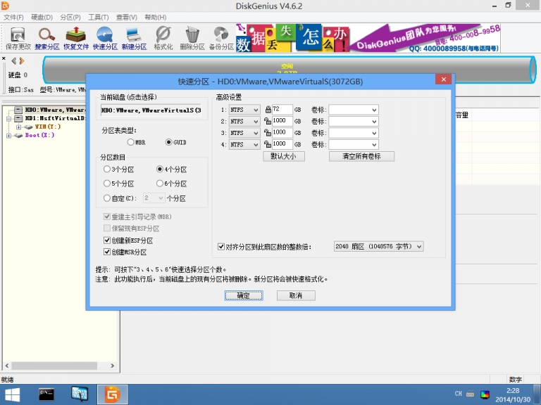Open the 分区(P) menu
This screenshot has width=541, height=405.
click(x=70, y=17)
